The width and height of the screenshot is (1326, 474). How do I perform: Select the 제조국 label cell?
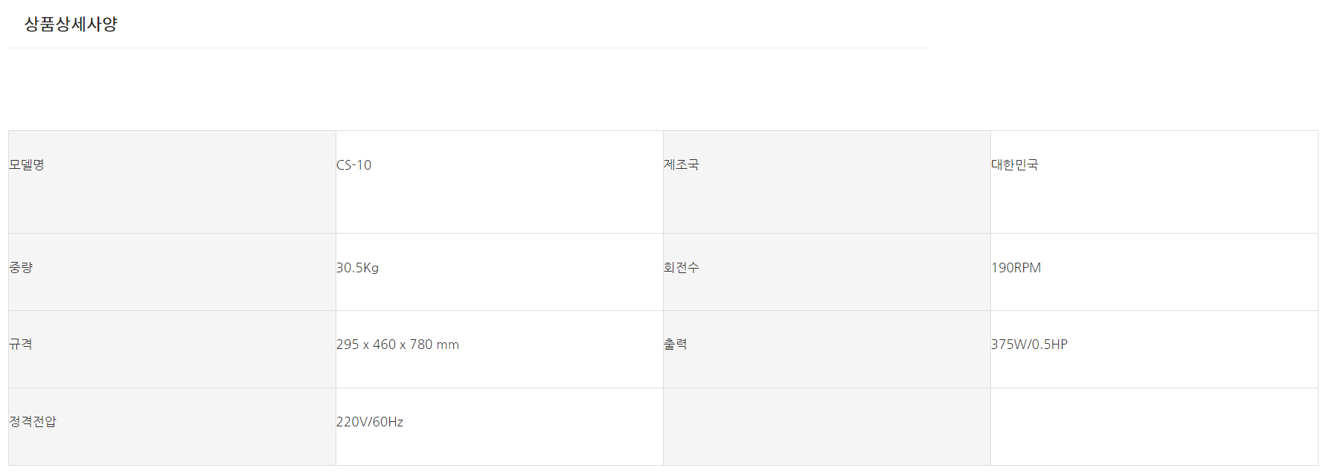click(x=681, y=164)
